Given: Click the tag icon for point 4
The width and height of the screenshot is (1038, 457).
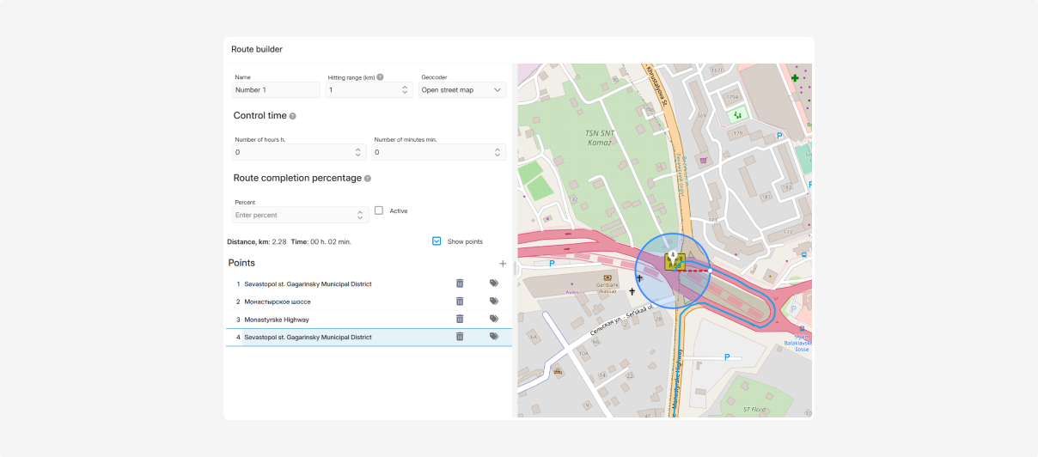Looking at the screenshot, I should click(x=494, y=337).
